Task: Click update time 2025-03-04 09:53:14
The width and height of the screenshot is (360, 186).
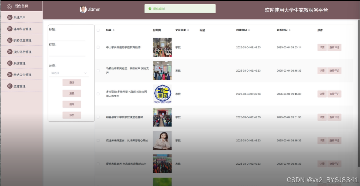Action: (x=289, y=47)
